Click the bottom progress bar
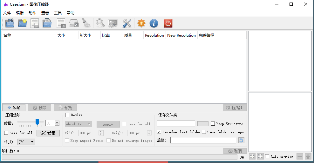The height and width of the screenshot is (163, 314). pos(119,157)
